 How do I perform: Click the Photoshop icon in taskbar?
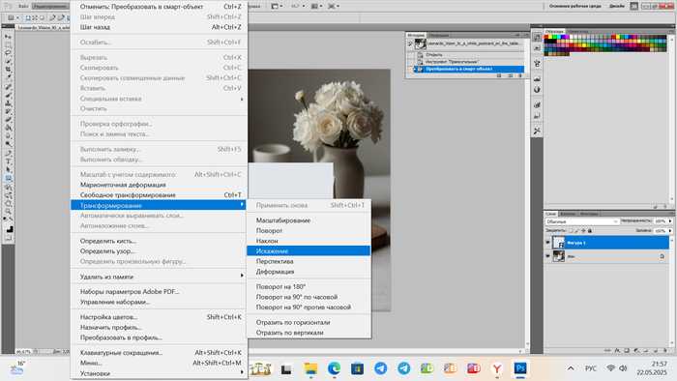(x=520, y=368)
